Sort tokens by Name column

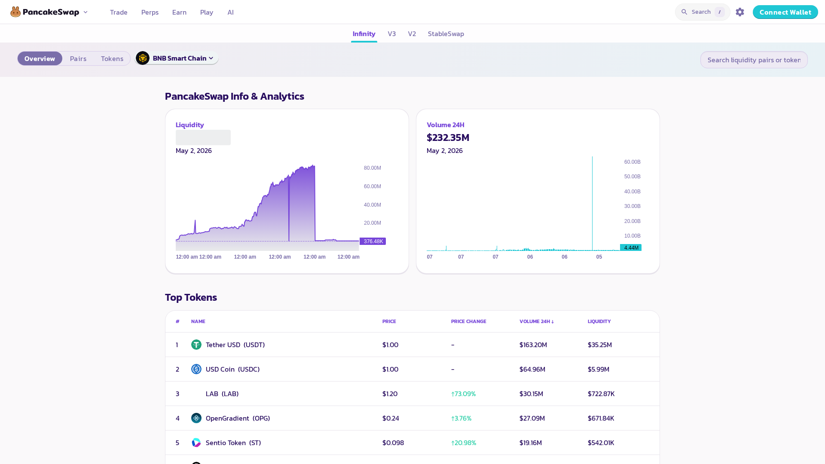coord(198,321)
